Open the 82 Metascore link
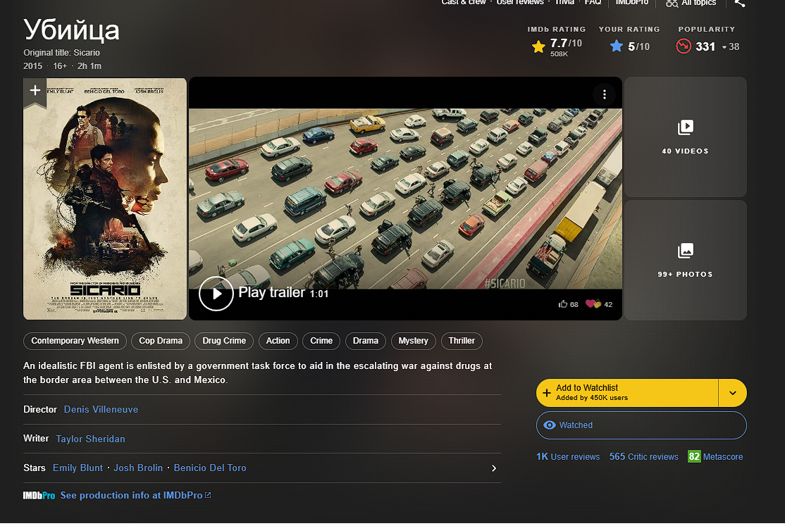Viewport: 785px width, 526px height. tap(715, 457)
